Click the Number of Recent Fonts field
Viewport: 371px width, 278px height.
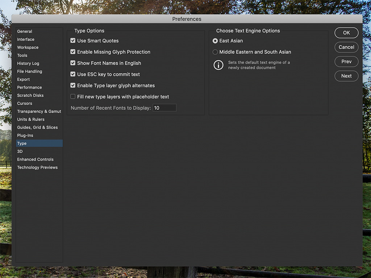(164, 108)
